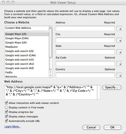Confirm setup with the OK button
The height and width of the screenshot is (134, 126).
coord(113,127)
